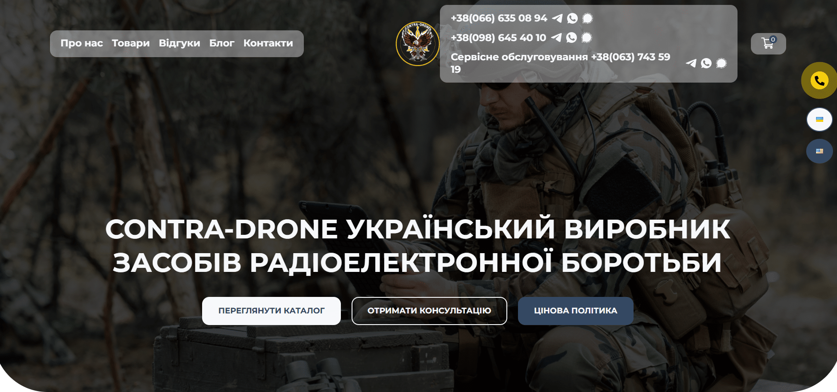This screenshot has width=837, height=392.
Task: Click the Contra-Drone eagle logo
Action: click(x=418, y=44)
